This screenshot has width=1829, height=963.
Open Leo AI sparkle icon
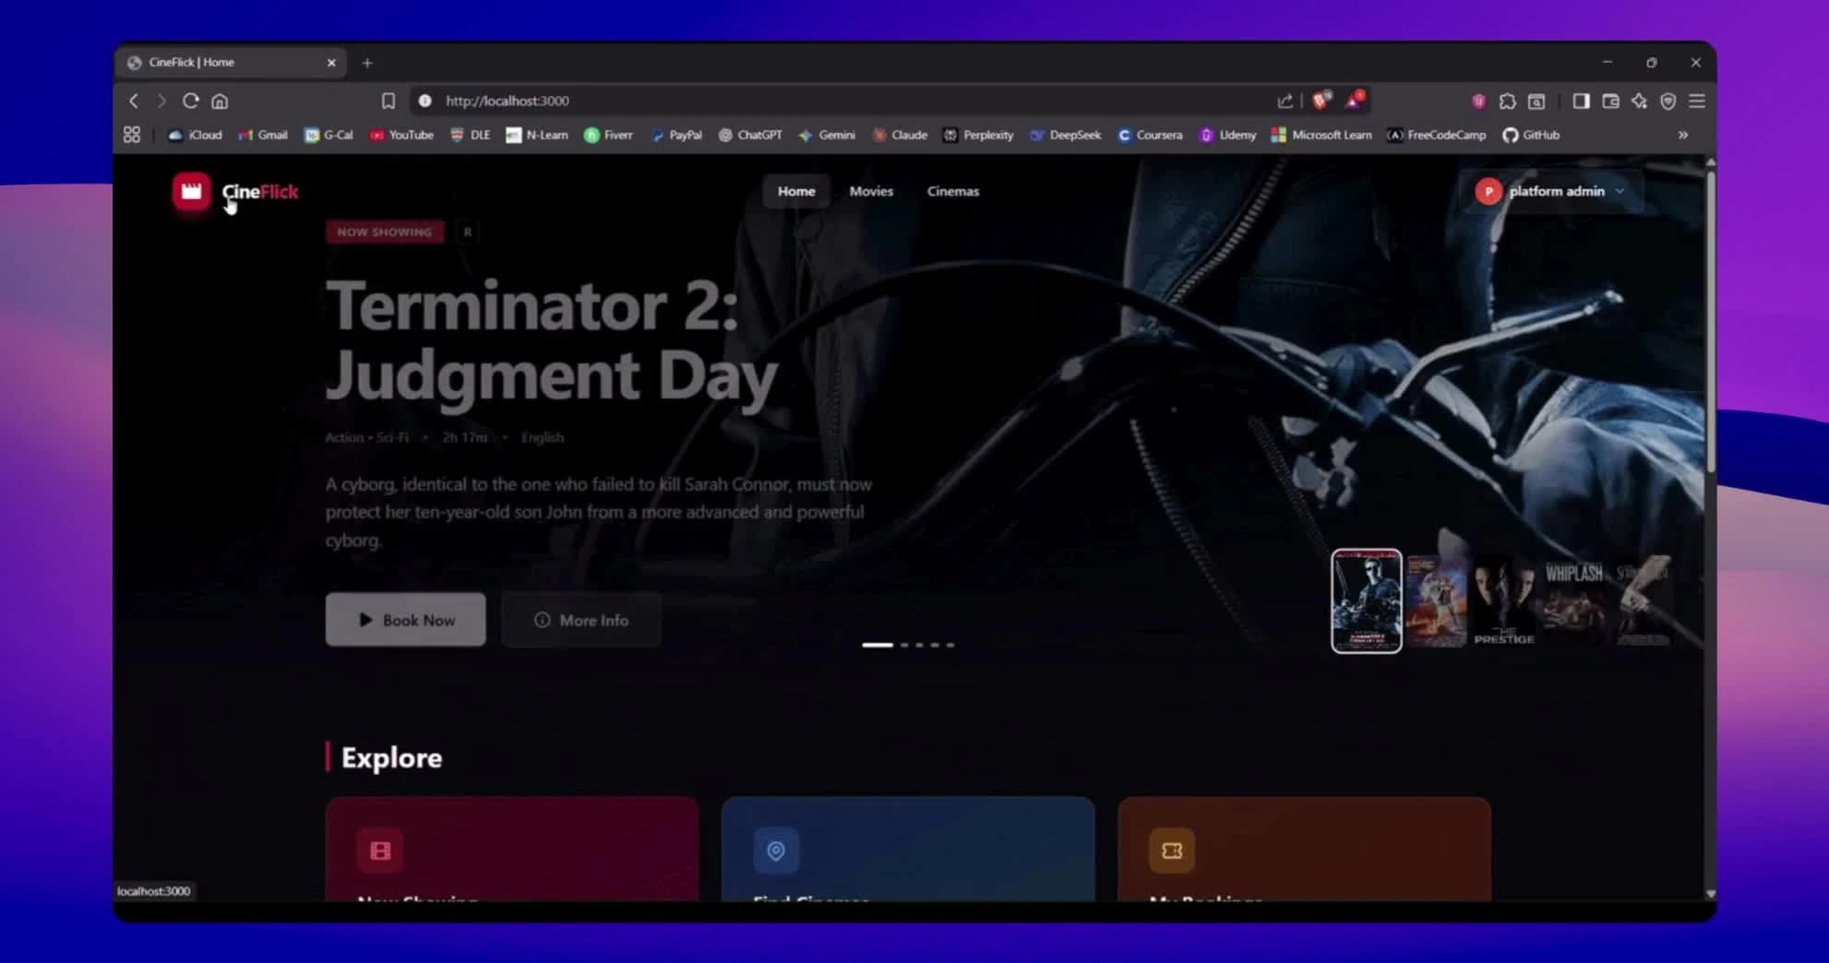click(x=1639, y=101)
